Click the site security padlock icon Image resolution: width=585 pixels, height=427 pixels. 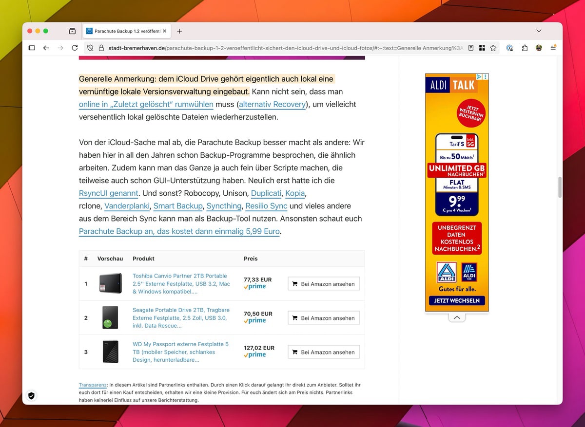coord(101,48)
